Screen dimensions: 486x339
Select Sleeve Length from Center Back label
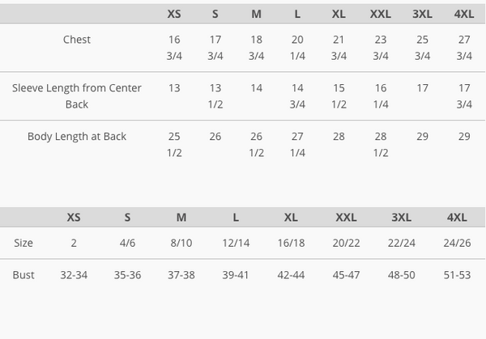[77, 96]
